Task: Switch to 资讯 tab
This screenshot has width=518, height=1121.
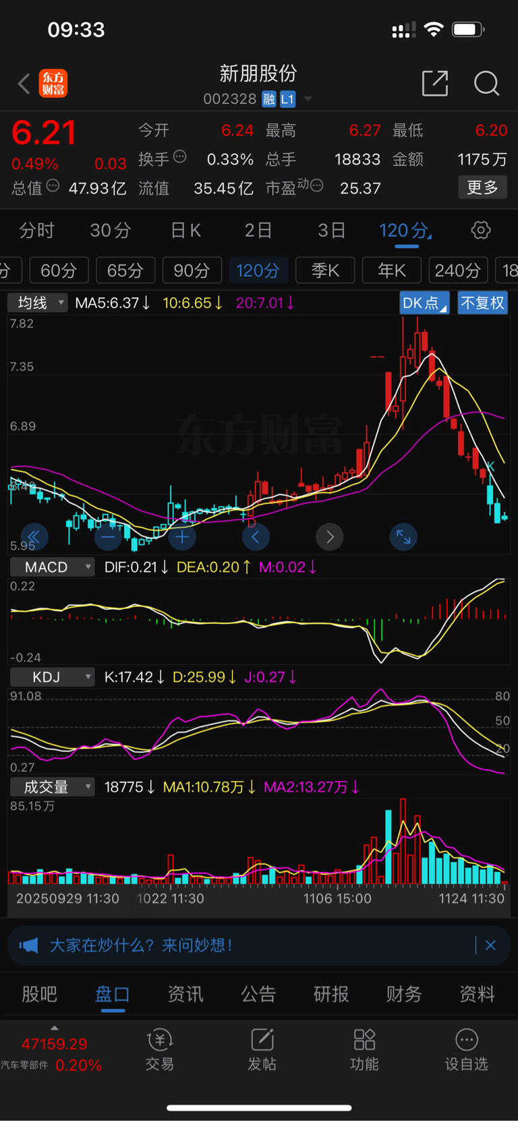Action: pos(185,994)
